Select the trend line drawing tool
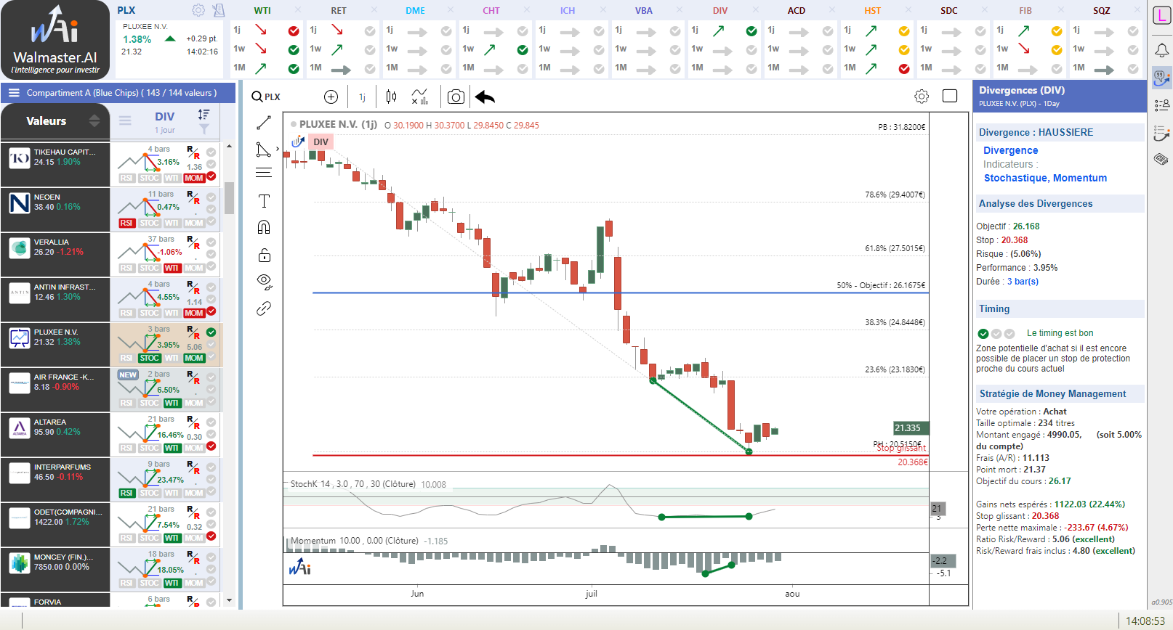1173x630 pixels. point(264,123)
